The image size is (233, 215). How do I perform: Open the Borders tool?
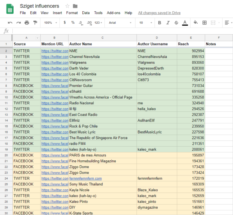pyautogui.click(x=205, y=23)
